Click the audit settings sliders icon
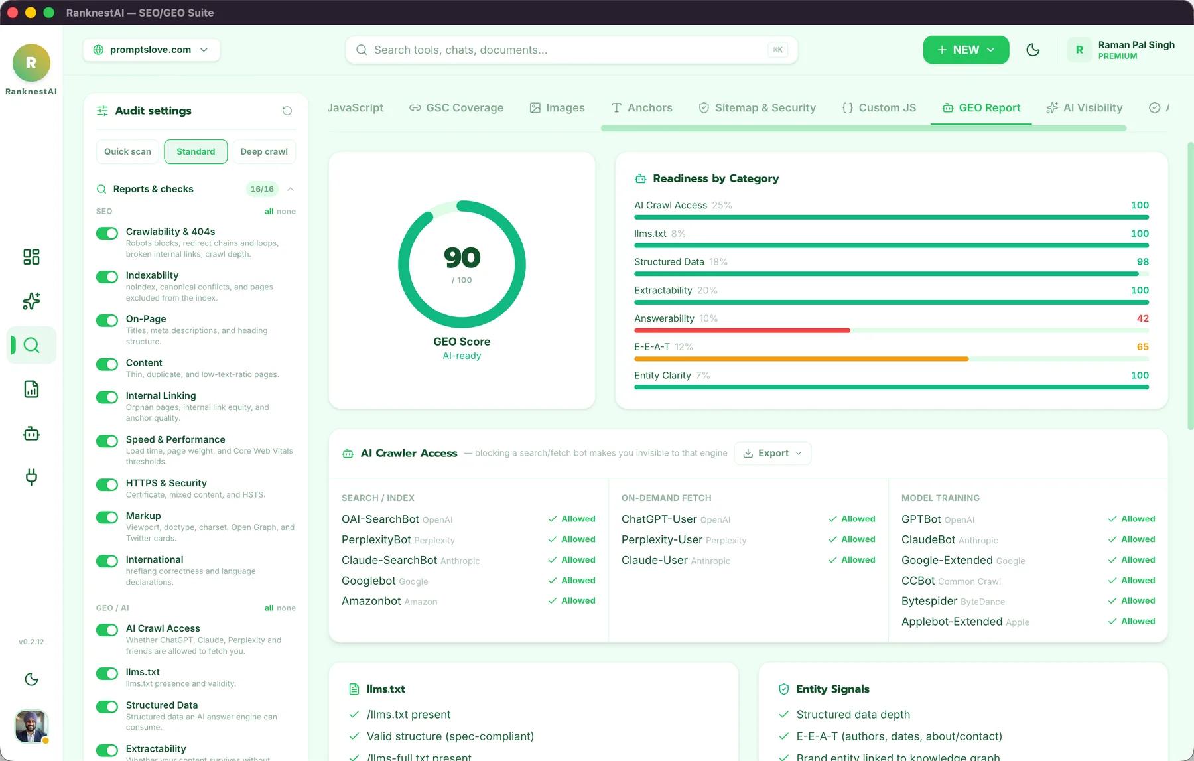The height and width of the screenshot is (761, 1194). pos(102,111)
